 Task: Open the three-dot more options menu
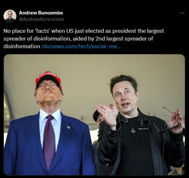click(x=182, y=13)
